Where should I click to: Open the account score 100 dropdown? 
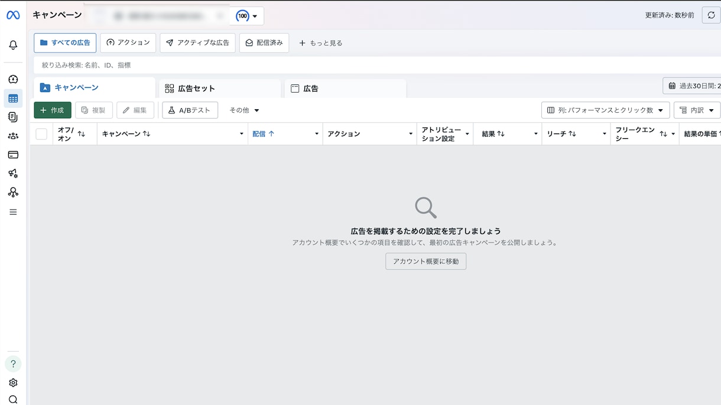(247, 16)
